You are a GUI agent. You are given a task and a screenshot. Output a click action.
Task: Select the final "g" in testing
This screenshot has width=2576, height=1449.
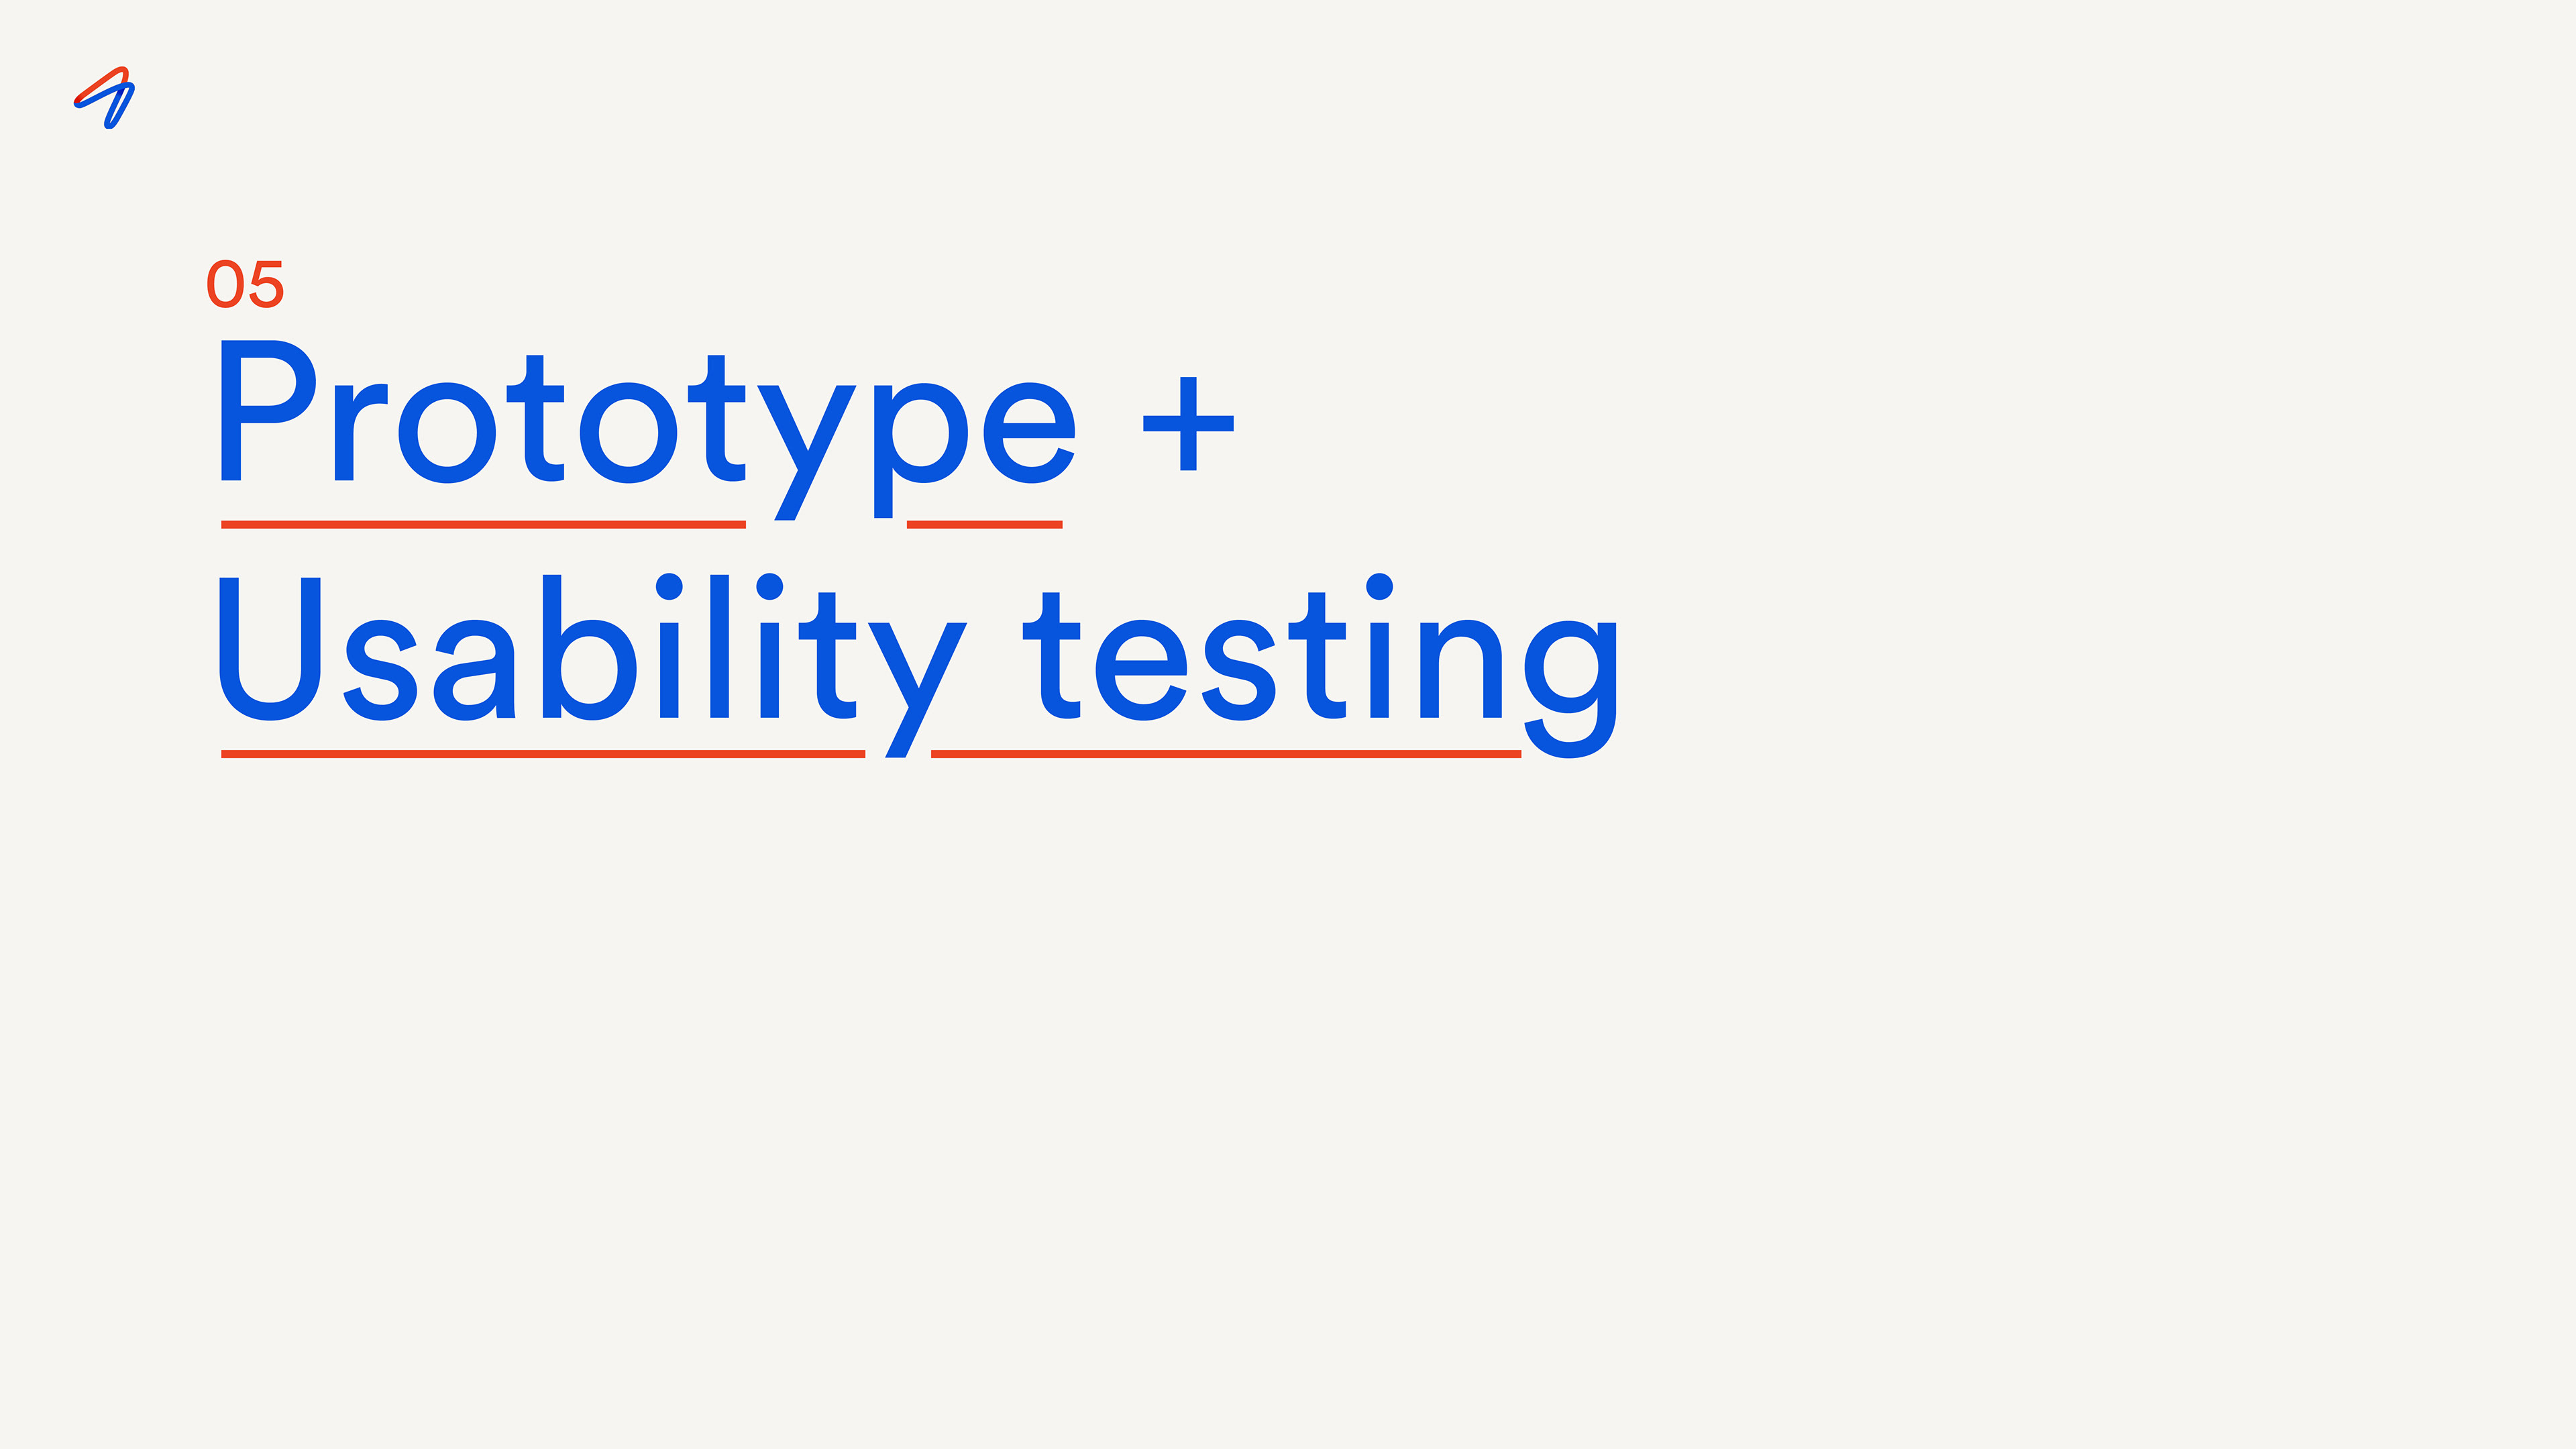click(1570, 690)
